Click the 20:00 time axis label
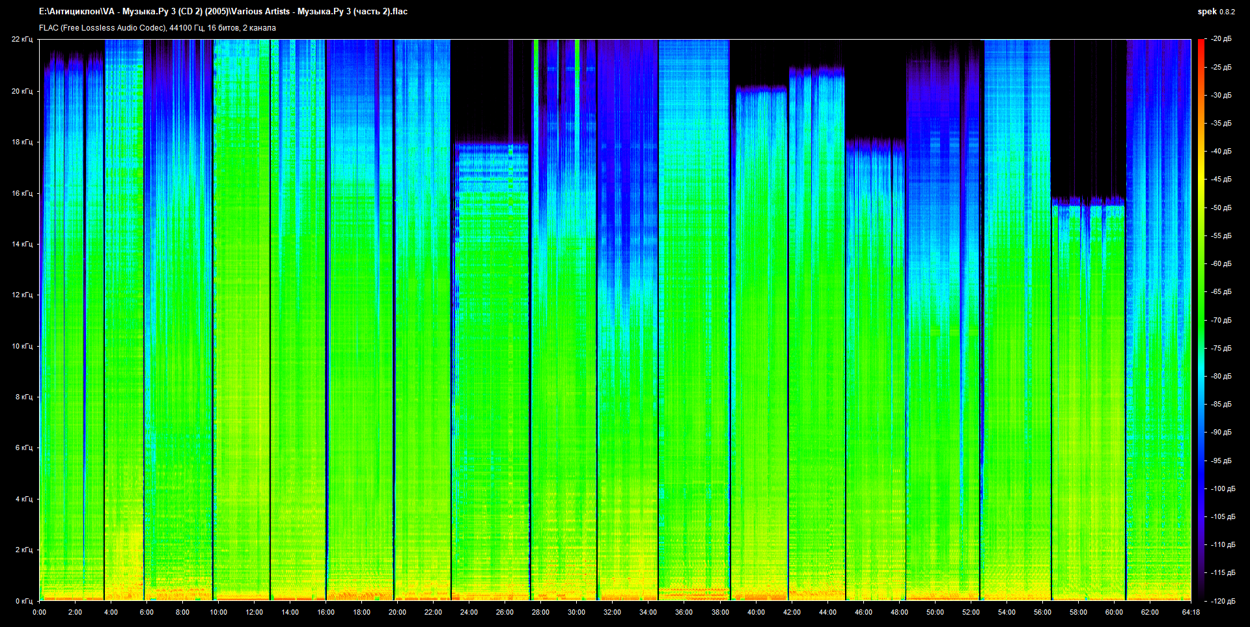Viewport: 1250px width, 627px height. (x=397, y=612)
